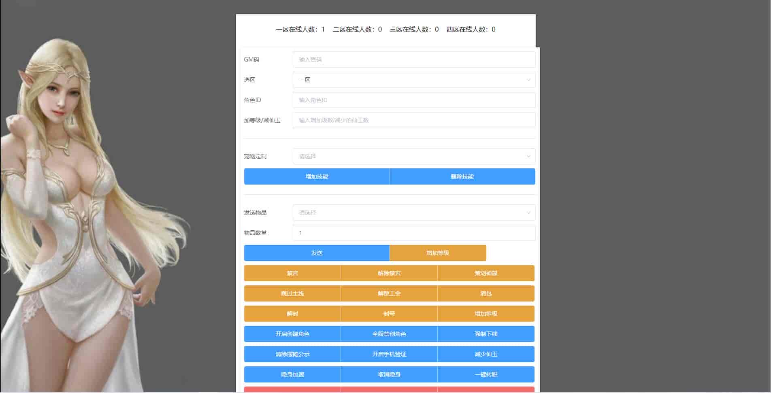Click the 一键转职 button
The width and height of the screenshot is (771, 393).
coord(486,374)
